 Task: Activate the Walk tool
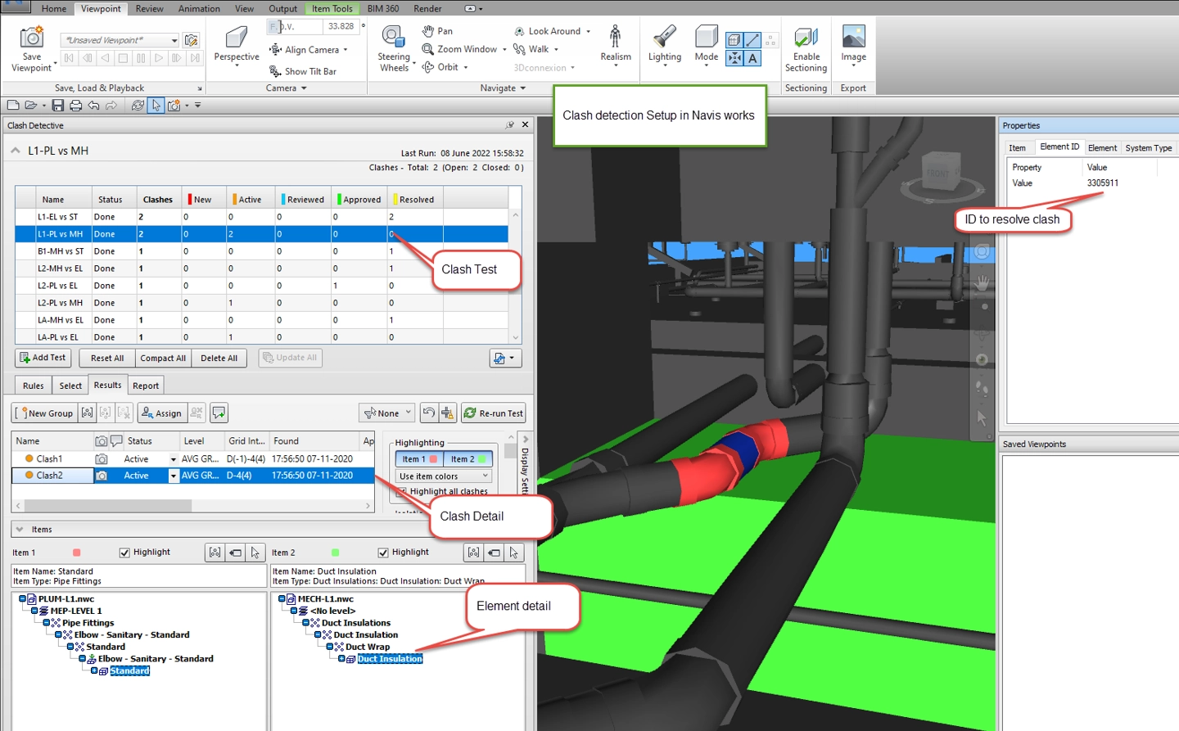(x=519, y=49)
